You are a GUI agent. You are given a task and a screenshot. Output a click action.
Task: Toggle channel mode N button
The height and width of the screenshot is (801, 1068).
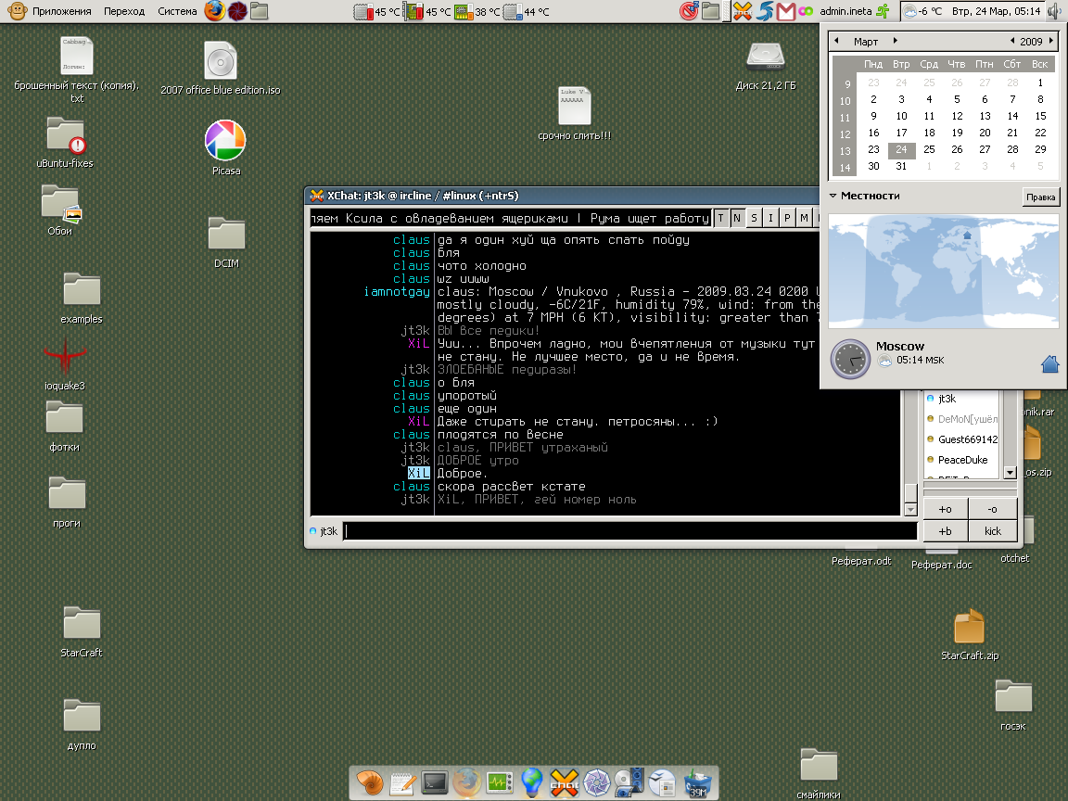737,218
